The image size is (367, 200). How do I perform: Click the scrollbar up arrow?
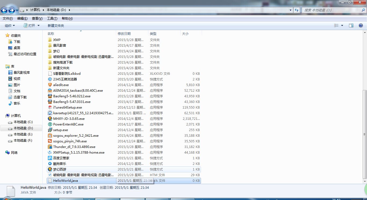(x=365, y=32)
